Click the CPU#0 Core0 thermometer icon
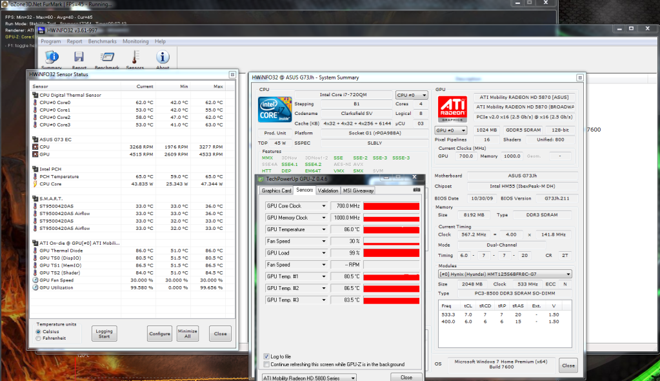 [35, 103]
